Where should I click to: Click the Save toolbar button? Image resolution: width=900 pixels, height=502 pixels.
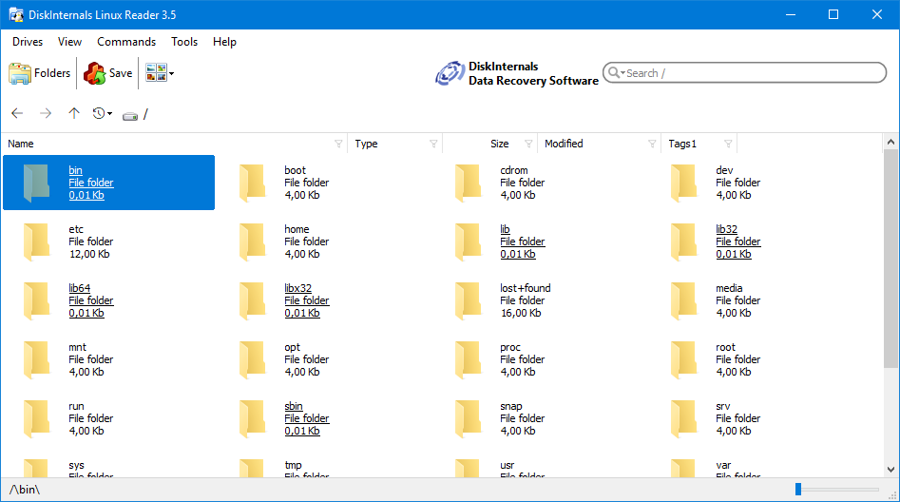[108, 73]
